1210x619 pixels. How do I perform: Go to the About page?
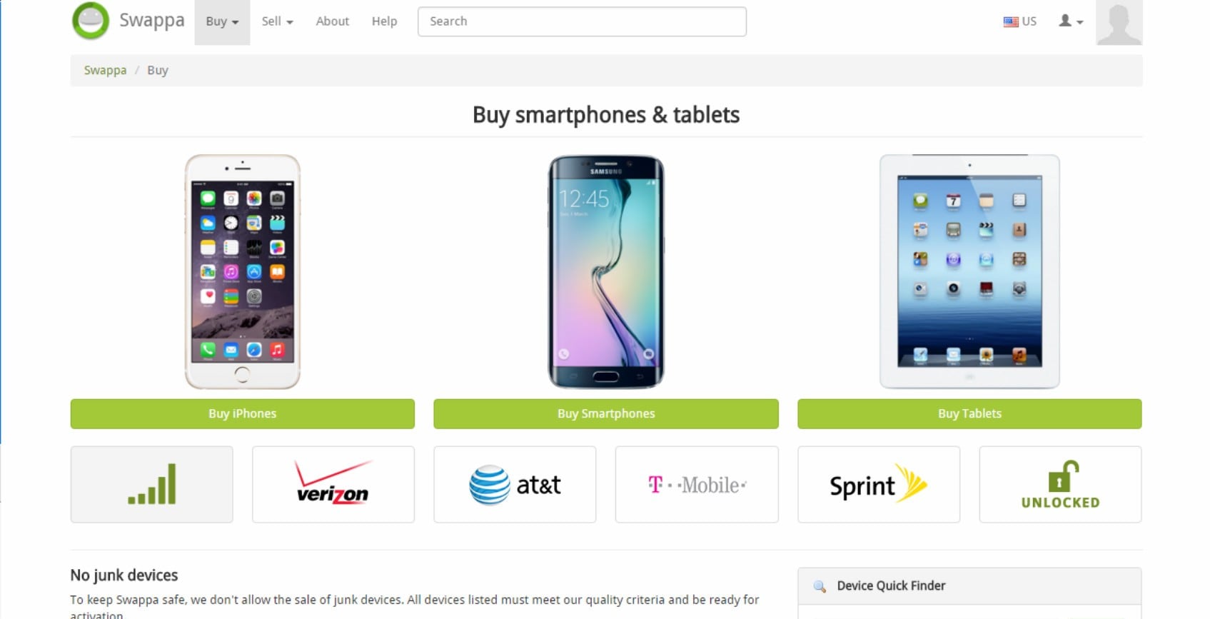(x=333, y=21)
